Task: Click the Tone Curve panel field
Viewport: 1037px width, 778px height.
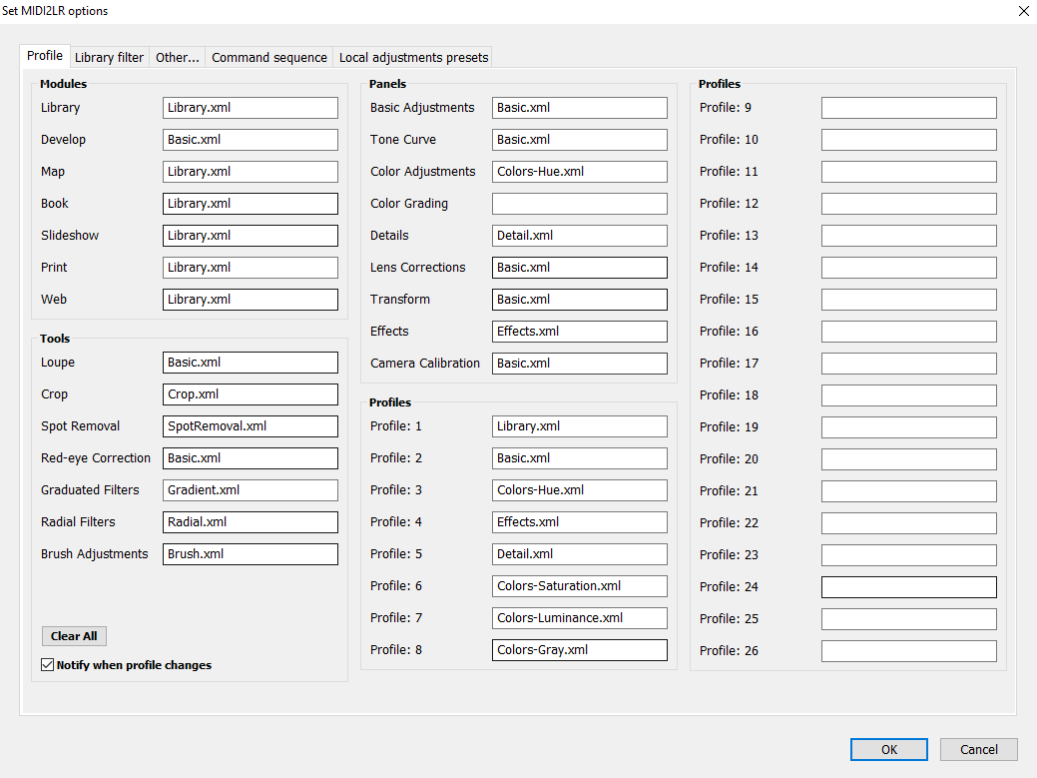Action: tap(579, 140)
